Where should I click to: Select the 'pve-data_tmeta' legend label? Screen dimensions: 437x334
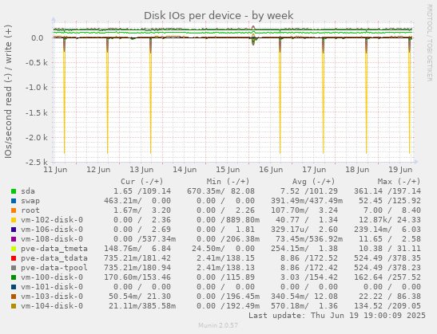[54, 249]
